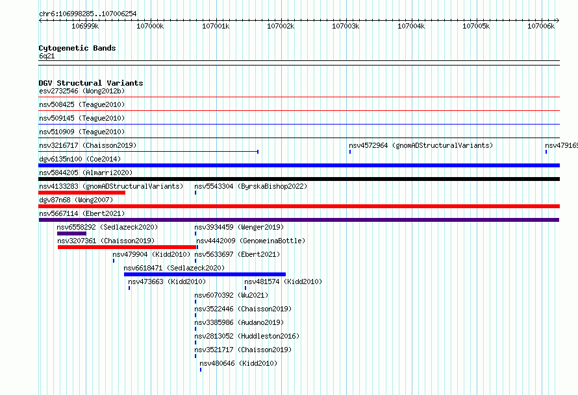Viewport: 578px width, 395px height.
Task: Click nsv5633697 (Ebert2021) label
Action: click(237, 254)
